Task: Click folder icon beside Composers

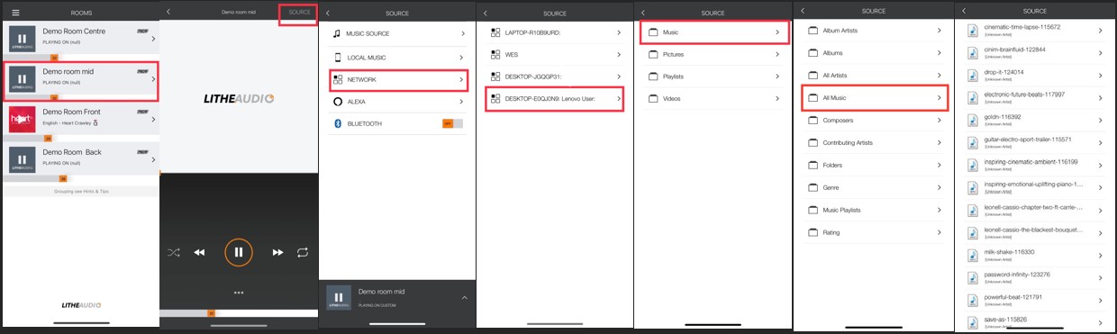Action: (813, 120)
